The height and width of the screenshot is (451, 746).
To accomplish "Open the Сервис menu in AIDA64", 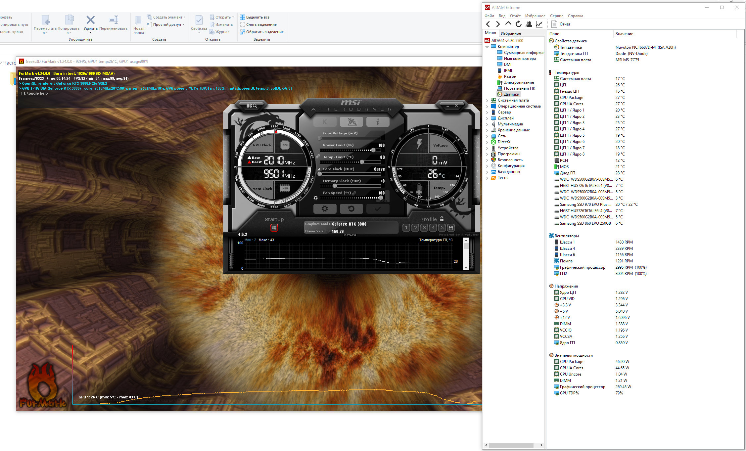I will coord(557,16).
